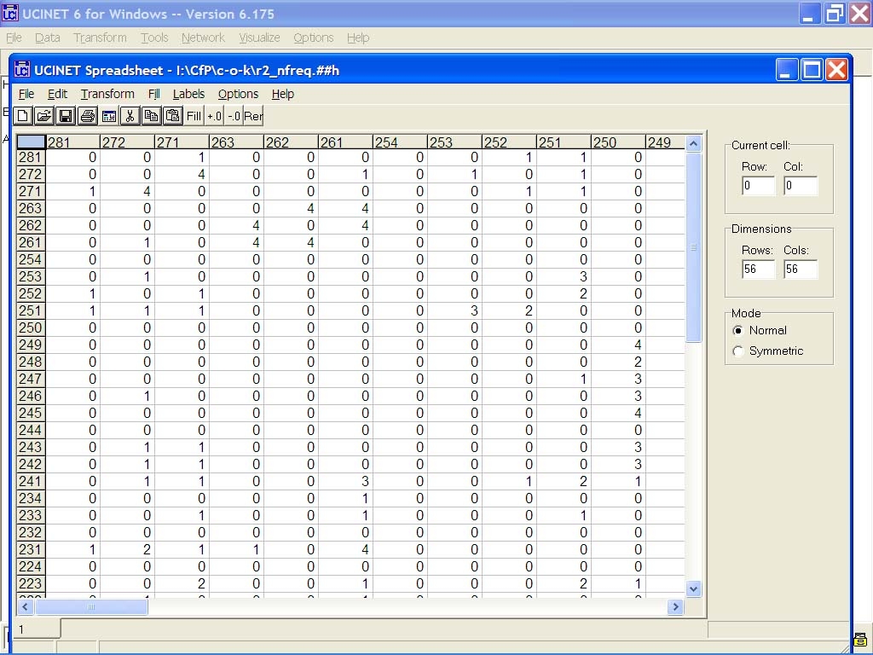Image resolution: width=873 pixels, height=655 pixels.
Task: Click the horizontal scrollbar right arrow
Action: (675, 607)
